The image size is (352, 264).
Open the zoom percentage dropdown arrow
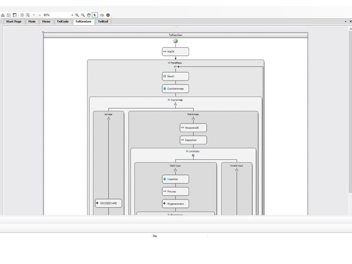pos(72,15)
